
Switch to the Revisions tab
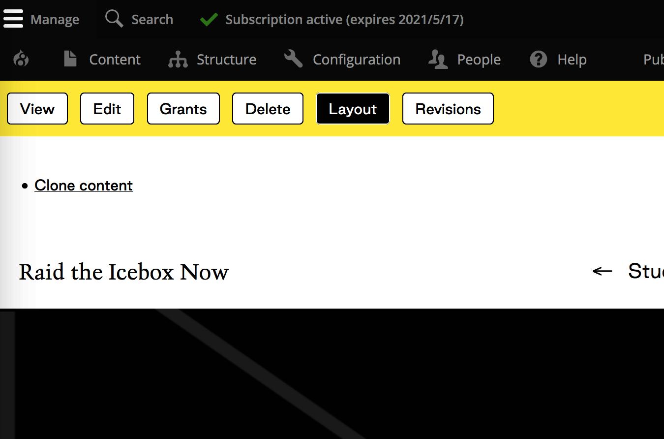(448, 109)
